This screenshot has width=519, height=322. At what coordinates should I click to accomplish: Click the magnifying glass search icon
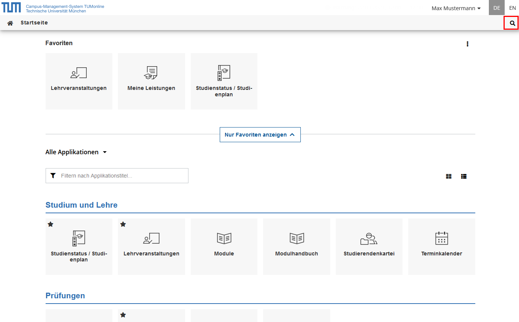tap(512, 23)
